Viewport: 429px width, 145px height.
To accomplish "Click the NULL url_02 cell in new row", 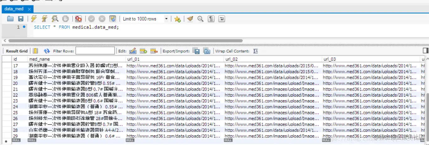I will pyautogui.click(x=228, y=141).
